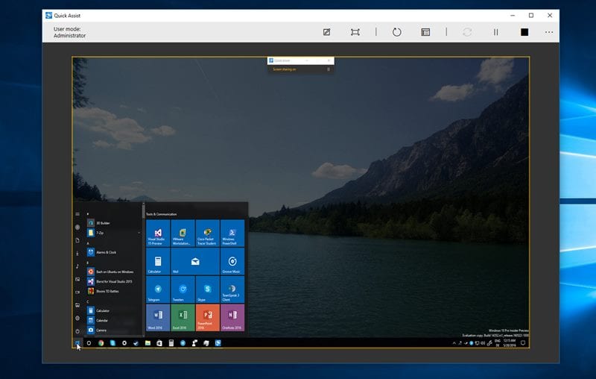The height and width of the screenshot is (379, 596).
Task: Click the remote Start button
Action: coord(77,343)
